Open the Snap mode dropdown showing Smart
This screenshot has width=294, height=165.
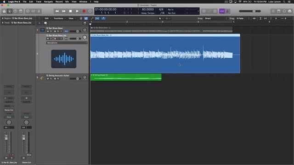[x=216, y=18]
